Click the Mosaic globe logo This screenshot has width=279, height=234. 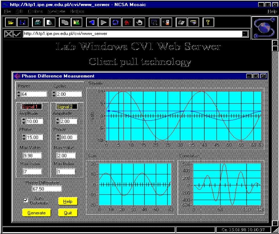[265, 28]
